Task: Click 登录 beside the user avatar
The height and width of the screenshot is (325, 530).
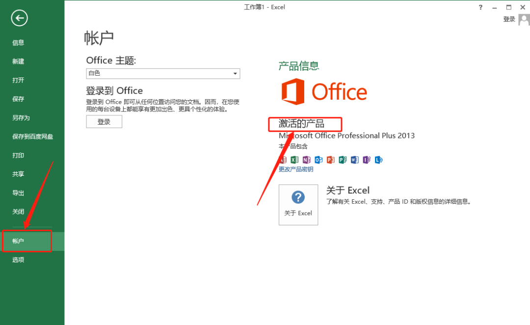Action: (x=509, y=19)
